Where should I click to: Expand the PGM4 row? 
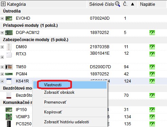[2, 74]
